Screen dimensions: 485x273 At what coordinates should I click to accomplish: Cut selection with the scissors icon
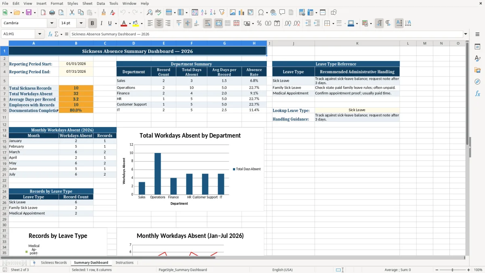72,13
